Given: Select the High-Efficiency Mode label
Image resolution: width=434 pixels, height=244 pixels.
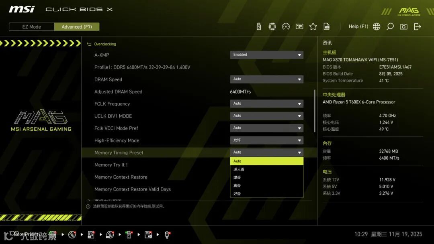Looking at the screenshot, I should tap(117, 140).
